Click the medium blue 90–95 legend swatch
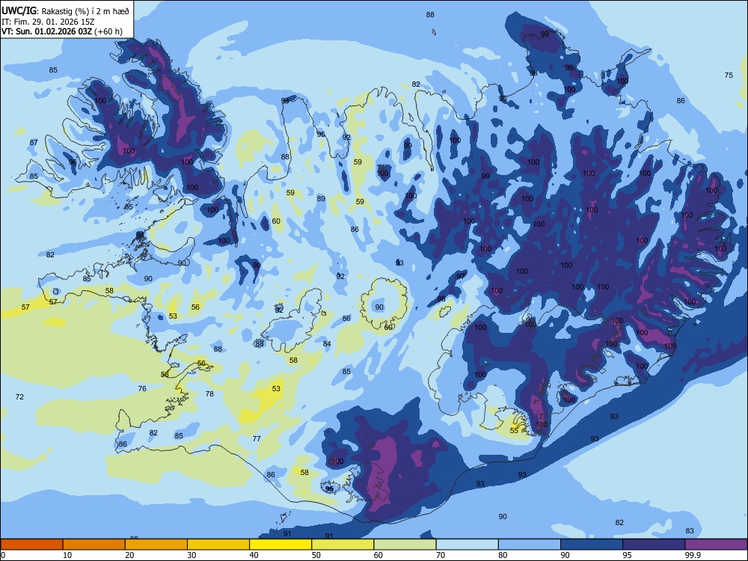 [592, 545]
